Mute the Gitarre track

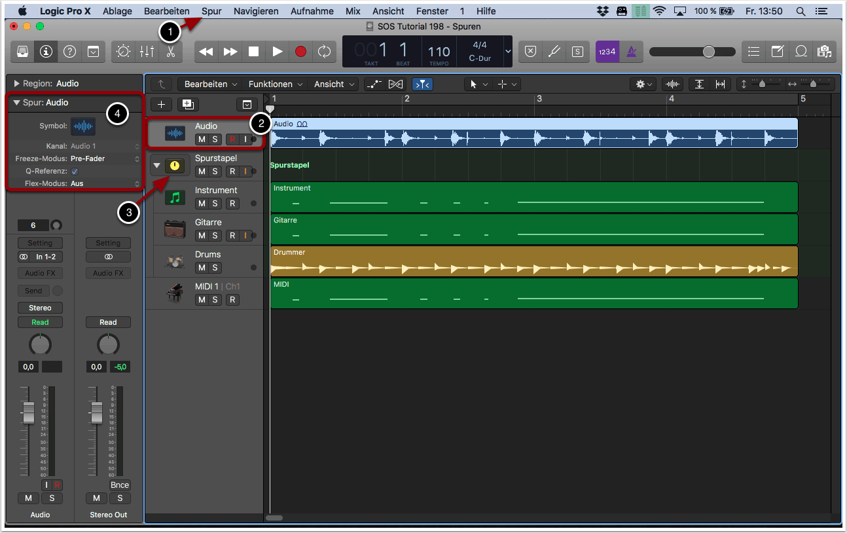[202, 236]
